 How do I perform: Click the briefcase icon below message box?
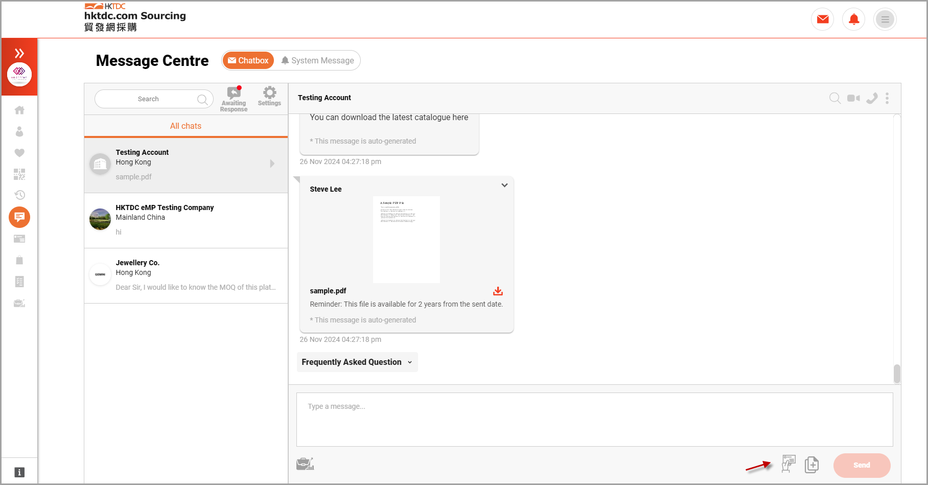pos(305,464)
